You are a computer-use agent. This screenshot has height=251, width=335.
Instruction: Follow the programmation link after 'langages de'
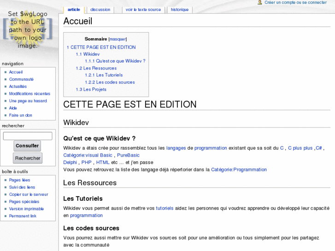point(211,148)
